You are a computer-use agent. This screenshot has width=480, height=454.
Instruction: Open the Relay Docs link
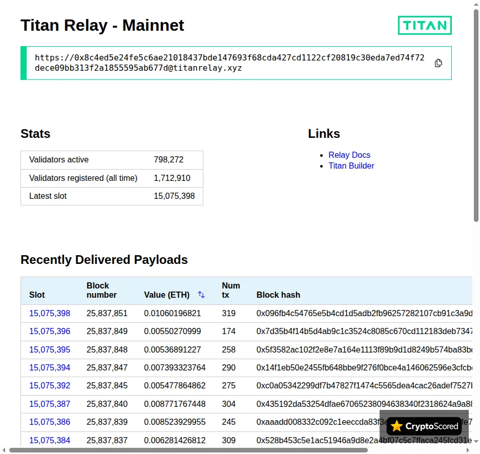(349, 155)
